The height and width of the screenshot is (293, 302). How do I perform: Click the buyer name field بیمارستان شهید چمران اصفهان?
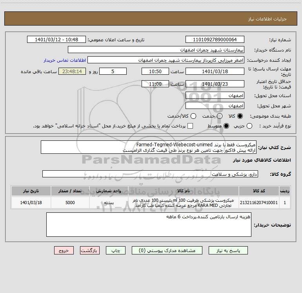pos(156,50)
